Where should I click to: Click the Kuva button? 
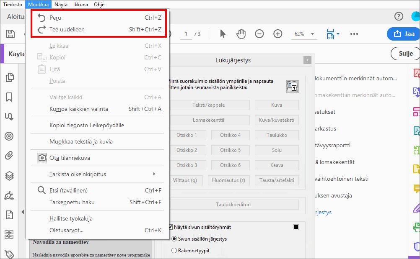277,105
